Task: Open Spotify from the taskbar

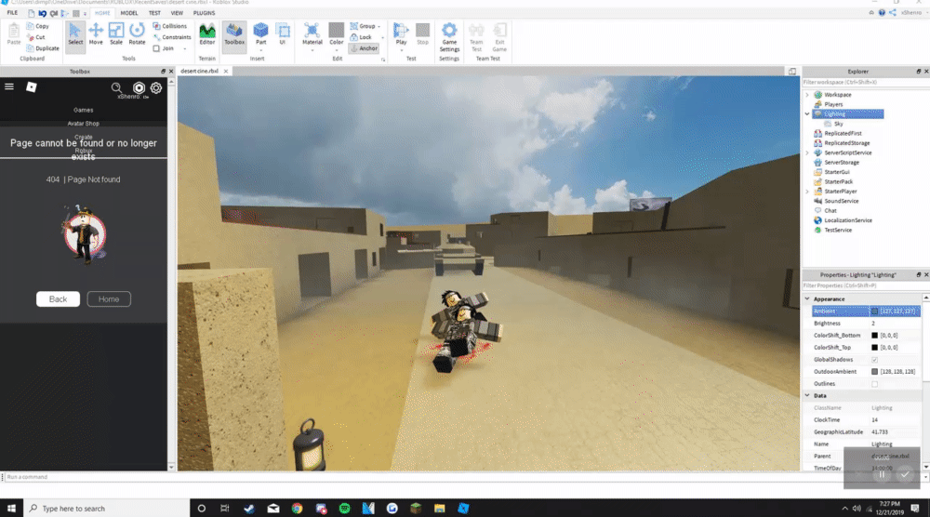Action: [x=345, y=508]
